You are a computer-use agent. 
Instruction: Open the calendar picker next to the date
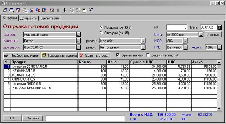click(220, 27)
